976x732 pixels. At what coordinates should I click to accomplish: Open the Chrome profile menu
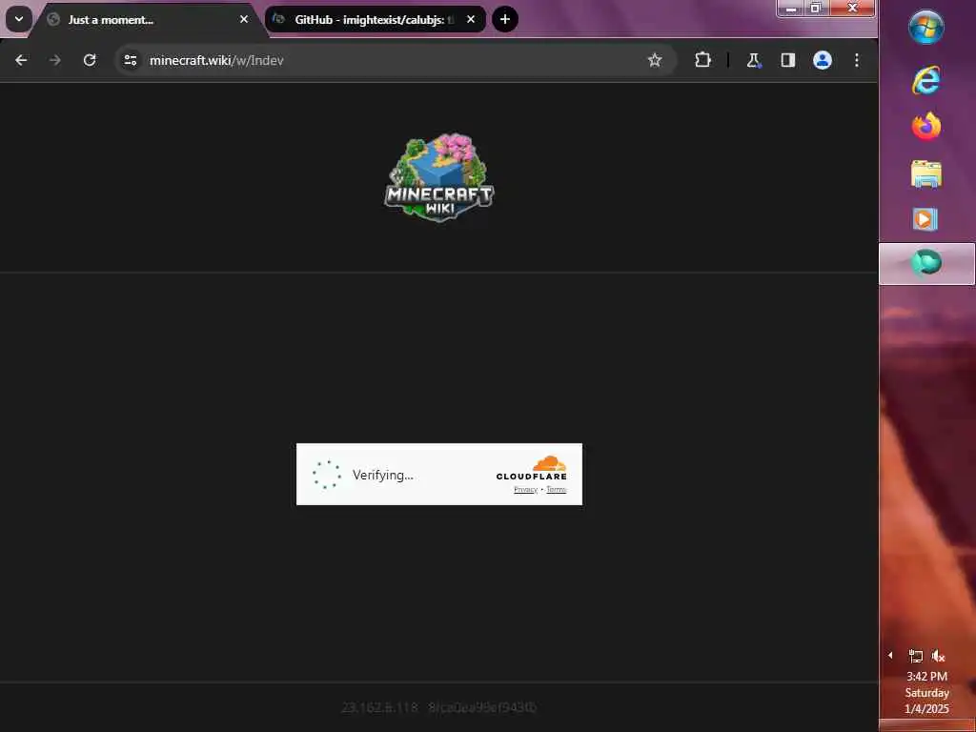(823, 60)
